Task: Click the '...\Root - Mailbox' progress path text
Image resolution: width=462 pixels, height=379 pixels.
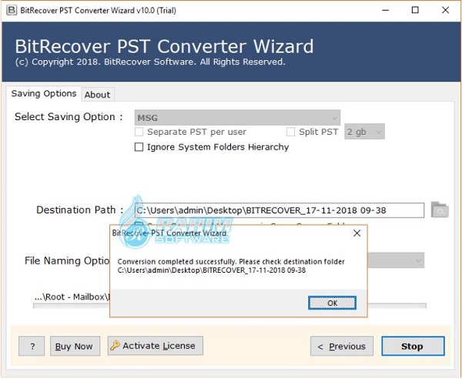Action: tap(72, 297)
